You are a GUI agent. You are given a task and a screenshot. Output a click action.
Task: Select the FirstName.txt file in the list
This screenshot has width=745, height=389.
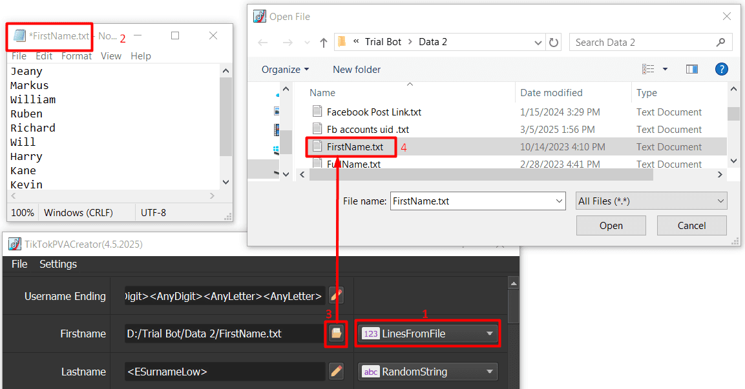(x=355, y=146)
